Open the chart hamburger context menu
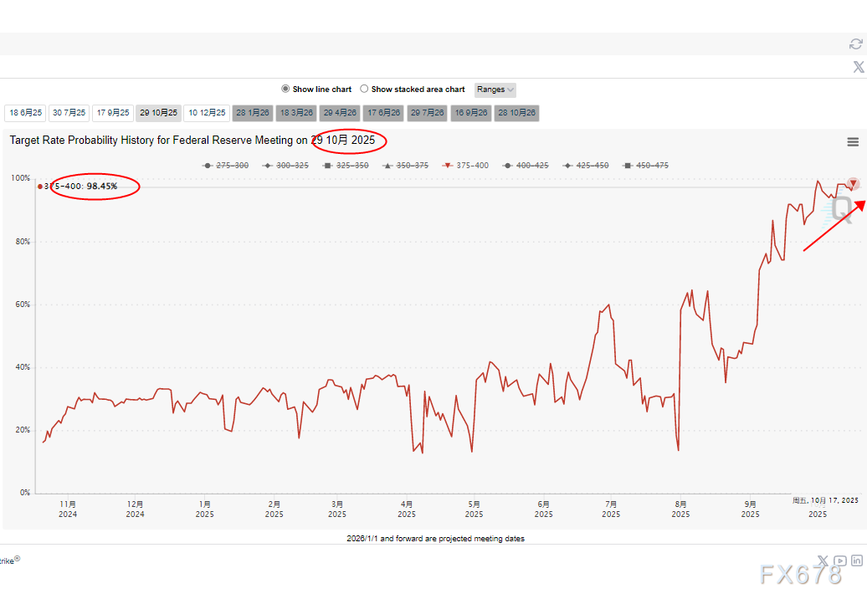 point(853,142)
